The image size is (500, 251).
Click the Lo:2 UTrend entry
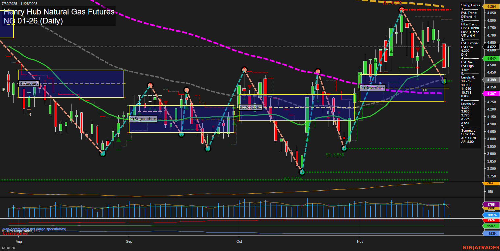[x=470, y=32]
